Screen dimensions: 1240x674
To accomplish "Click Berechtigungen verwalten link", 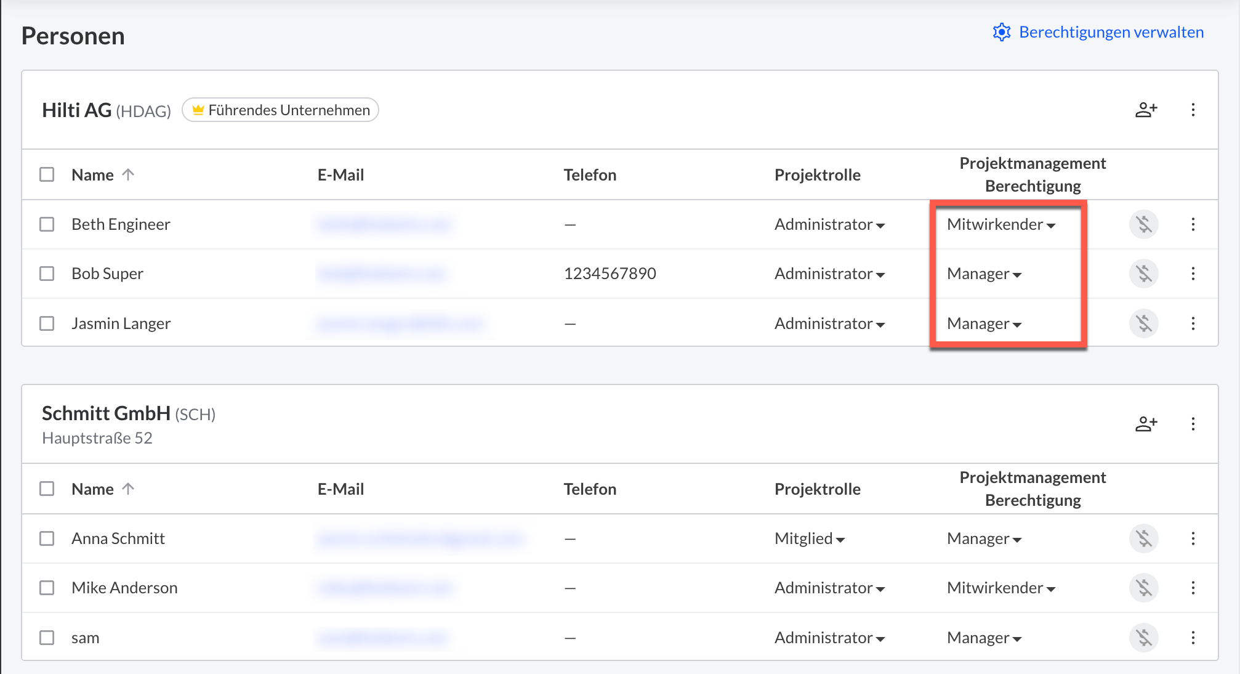I will point(1098,32).
